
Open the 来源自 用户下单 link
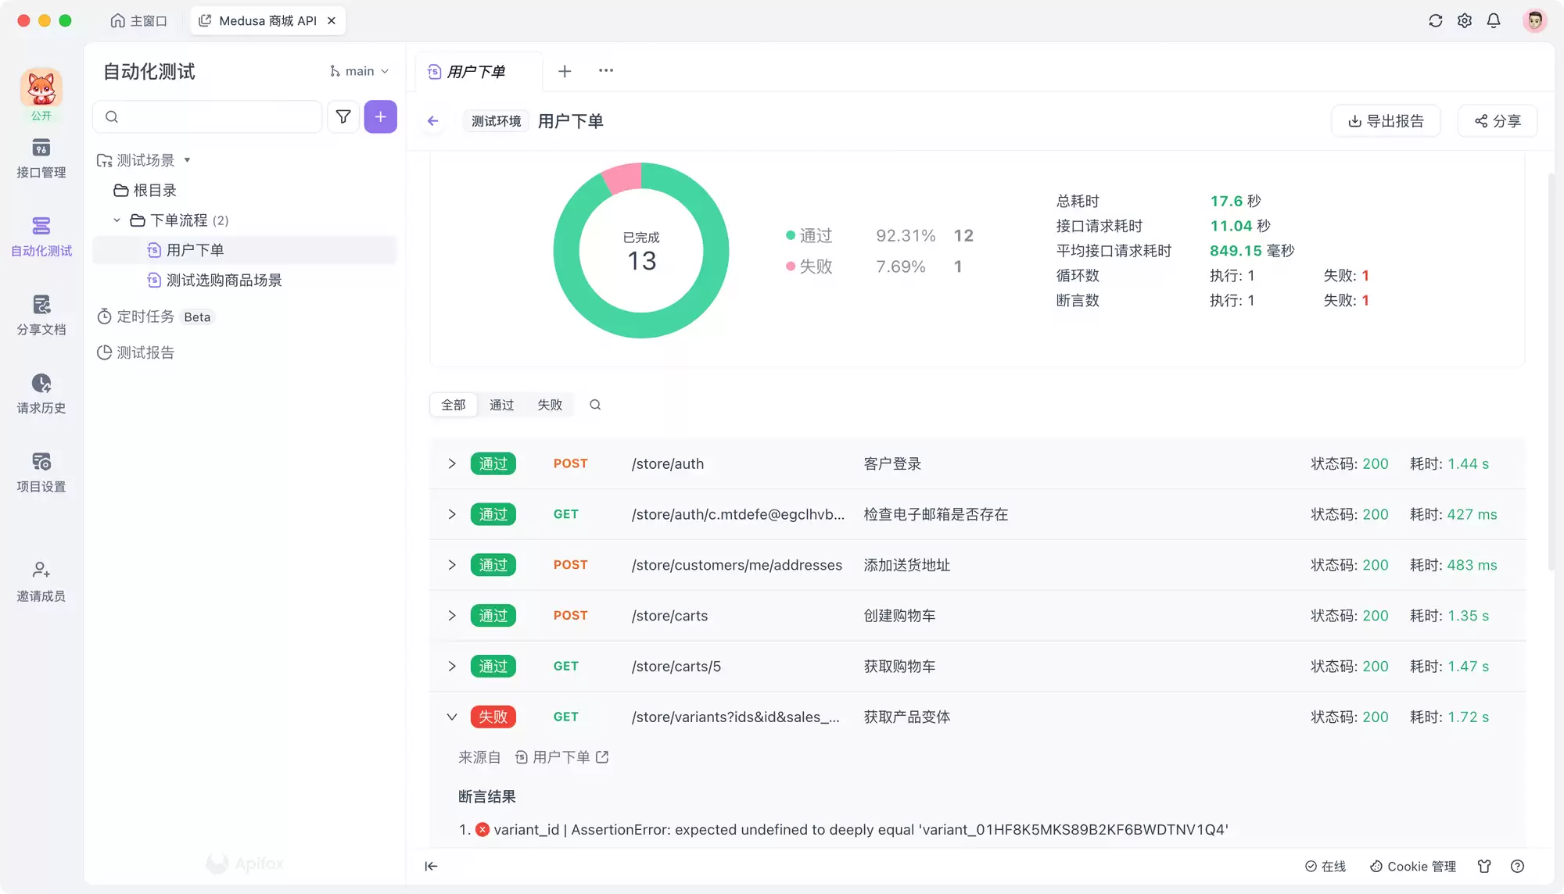(561, 757)
